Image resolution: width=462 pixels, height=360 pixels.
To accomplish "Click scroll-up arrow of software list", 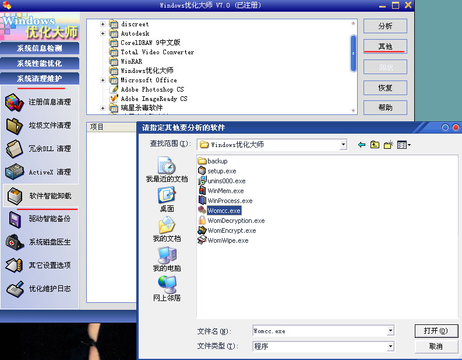I will (353, 23).
